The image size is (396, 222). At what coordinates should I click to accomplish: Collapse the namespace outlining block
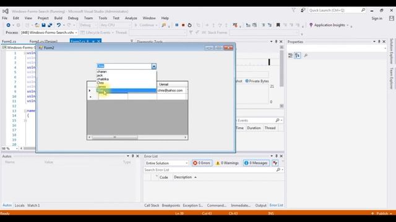point(25,111)
